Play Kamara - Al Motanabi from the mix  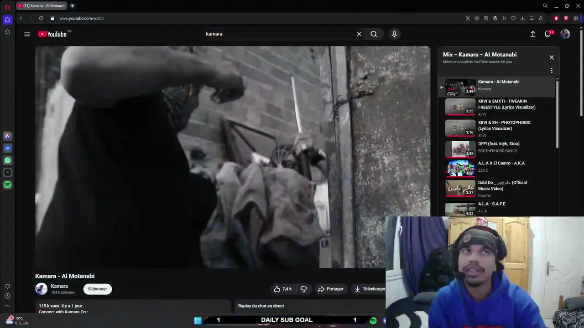coord(497,87)
